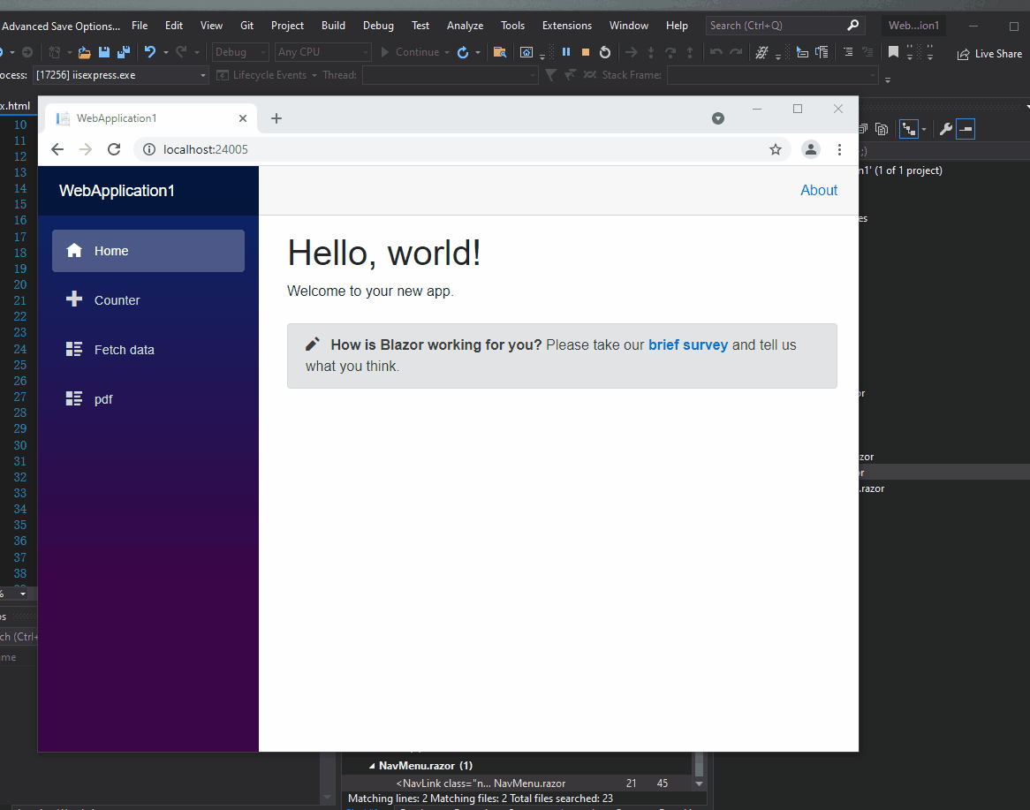Open the Help menu
Viewport: 1030px width, 810px height.
[677, 26]
